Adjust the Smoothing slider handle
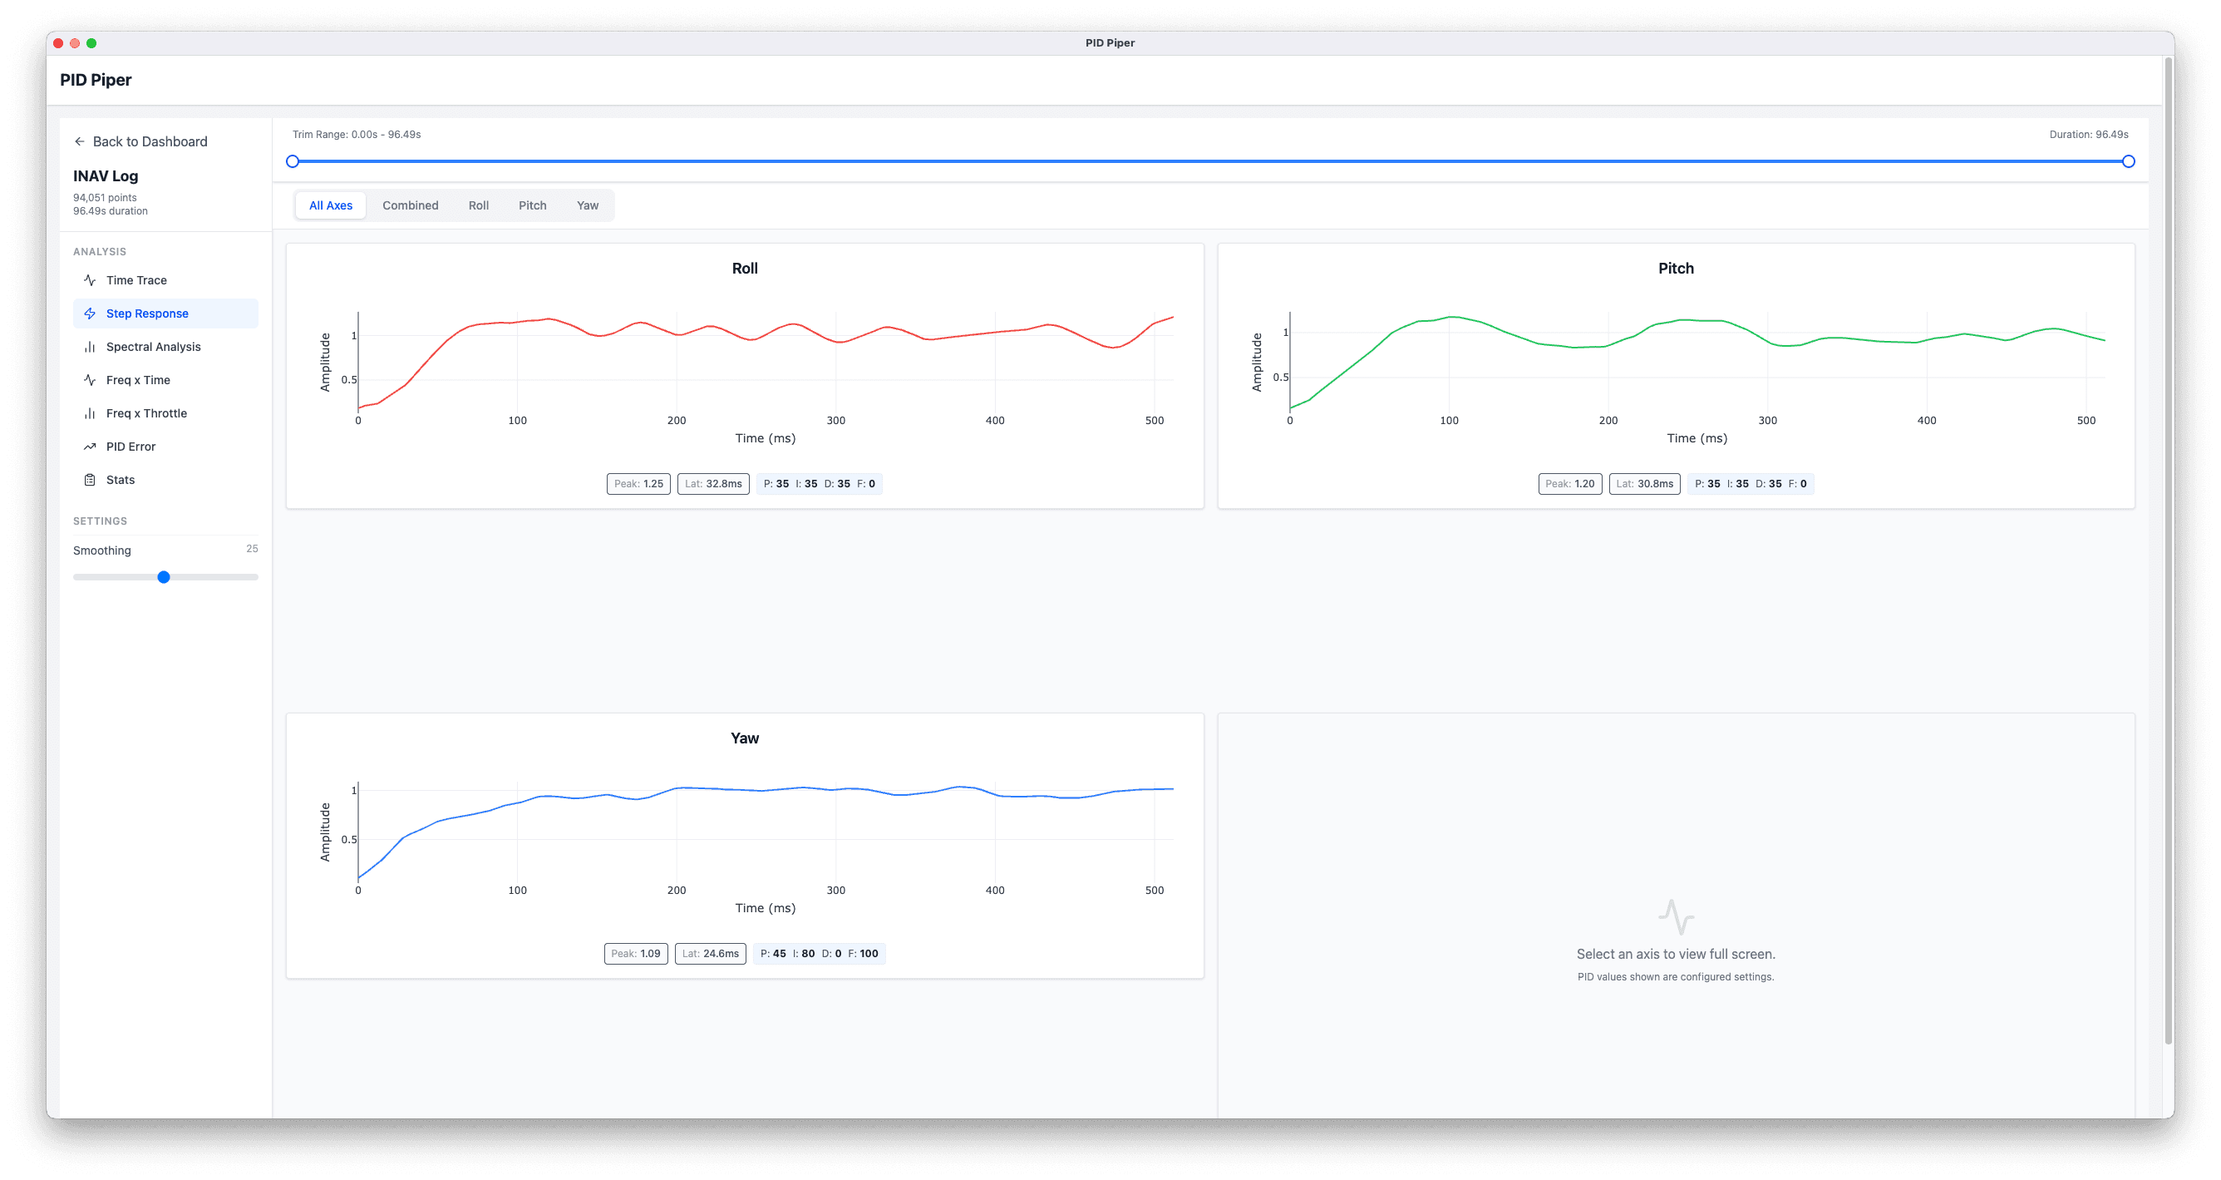2221x1180 pixels. pyautogui.click(x=164, y=577)
